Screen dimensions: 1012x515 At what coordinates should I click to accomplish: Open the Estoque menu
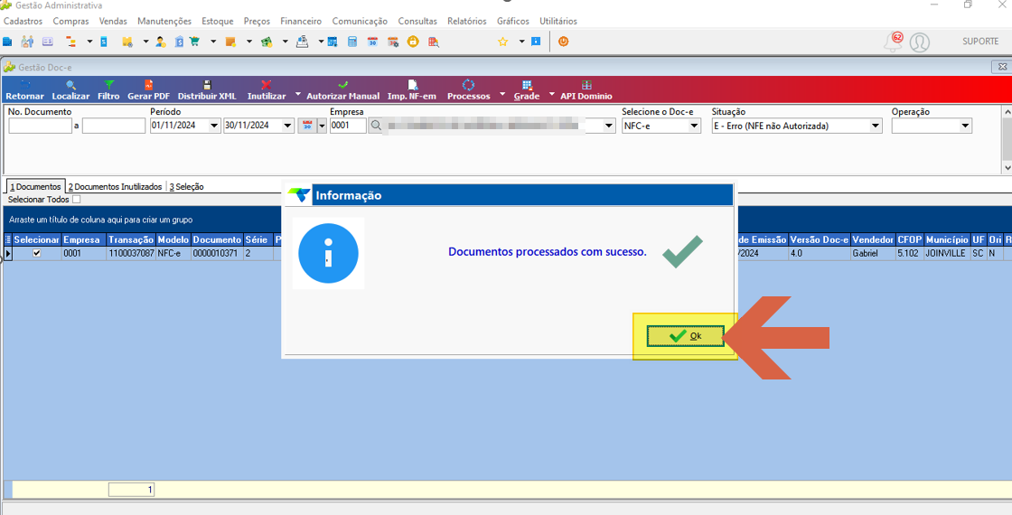(218, 22)
